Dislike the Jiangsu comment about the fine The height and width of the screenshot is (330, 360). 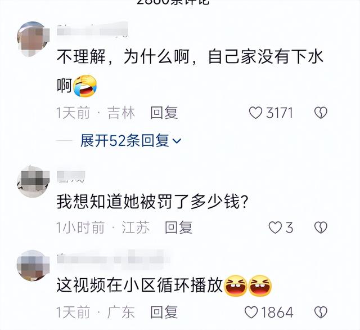pyautogui.click(x=321, y=228)
